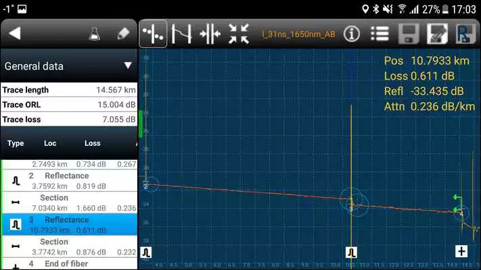Sort by the Type column header
Screen dimensions: 481x270
(16, 143)
